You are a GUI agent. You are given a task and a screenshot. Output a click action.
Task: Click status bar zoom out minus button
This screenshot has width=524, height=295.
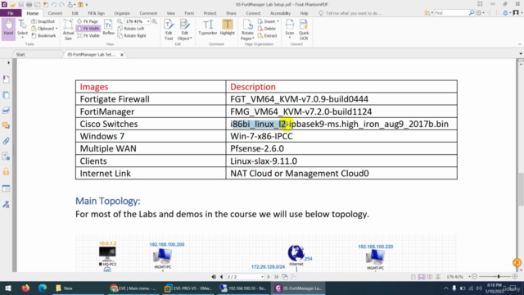[x=475, y=277]
